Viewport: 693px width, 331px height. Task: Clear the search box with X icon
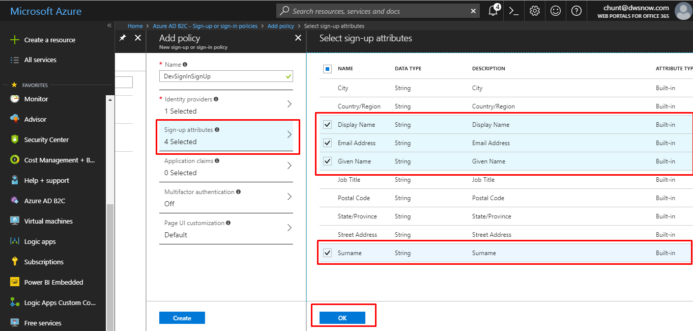[x=474, y=11]
